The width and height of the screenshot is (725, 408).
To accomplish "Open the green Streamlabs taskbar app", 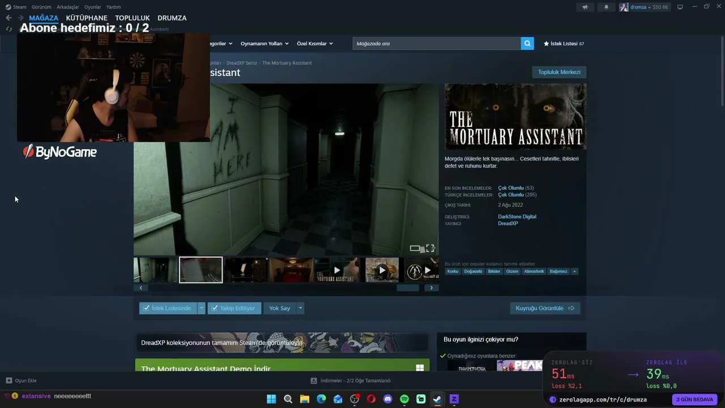I will [421, 399].
